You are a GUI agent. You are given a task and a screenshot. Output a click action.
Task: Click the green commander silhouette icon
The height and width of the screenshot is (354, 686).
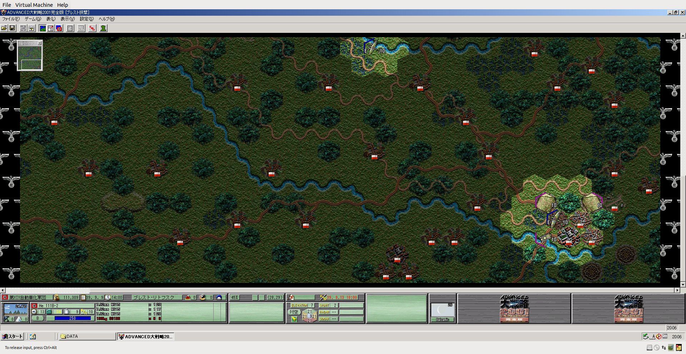[x=103, y=28]
